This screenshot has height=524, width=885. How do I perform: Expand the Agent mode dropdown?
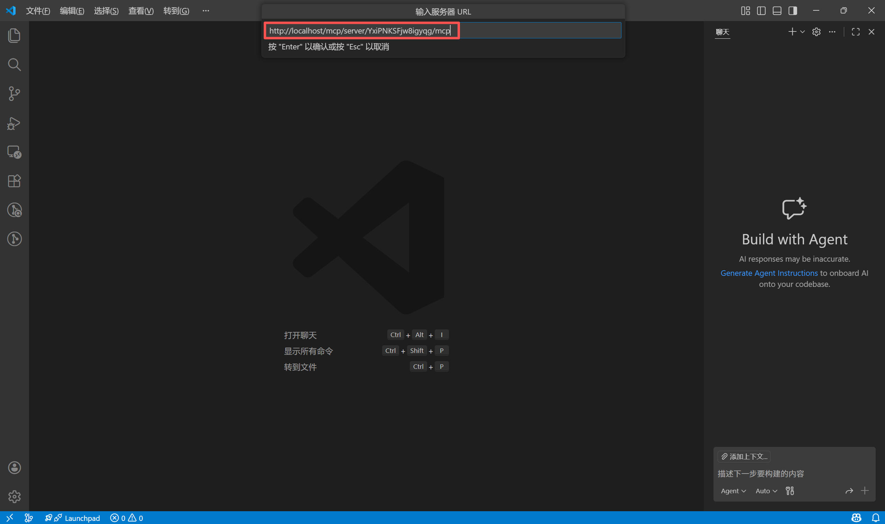733,491
